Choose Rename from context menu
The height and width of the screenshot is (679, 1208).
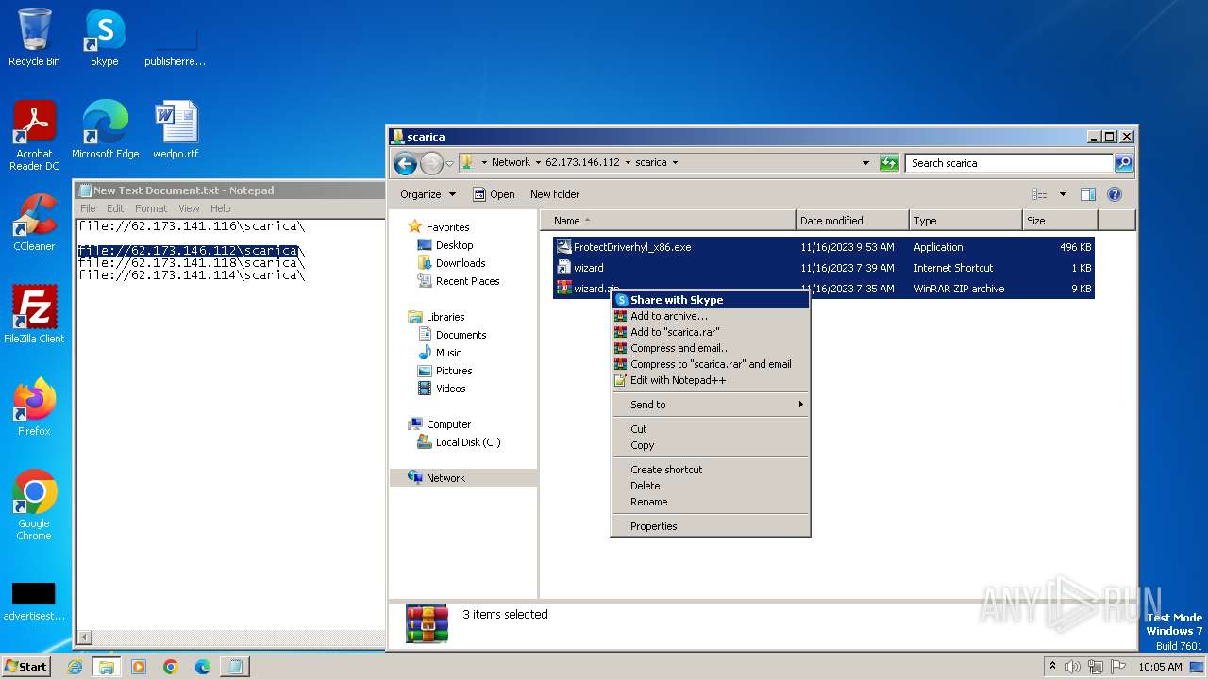pos(711,502)
